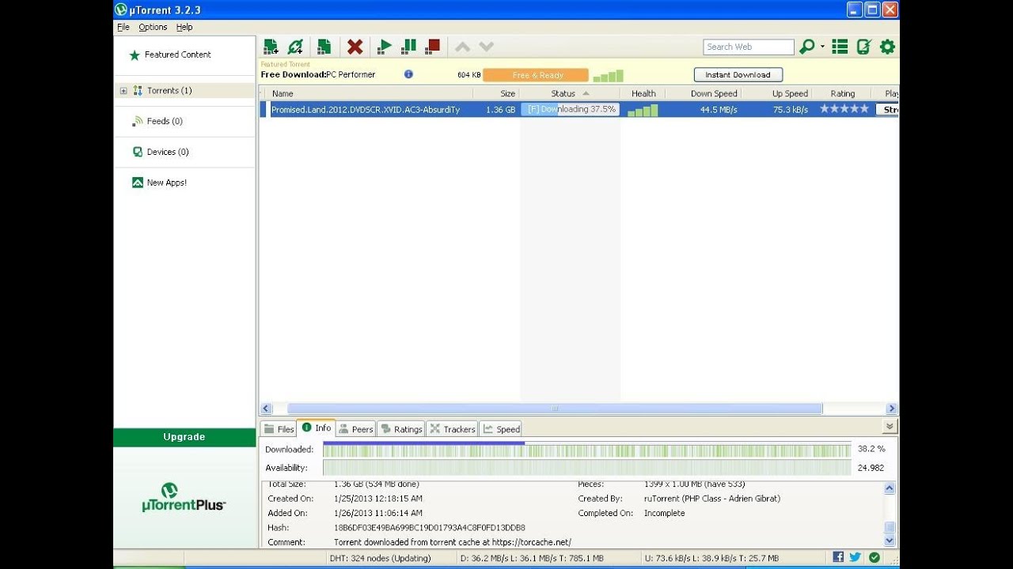Viewport: 1013px width, 569px height.
Task: Remove the selected torrent with red X
Action: [355, 47]
